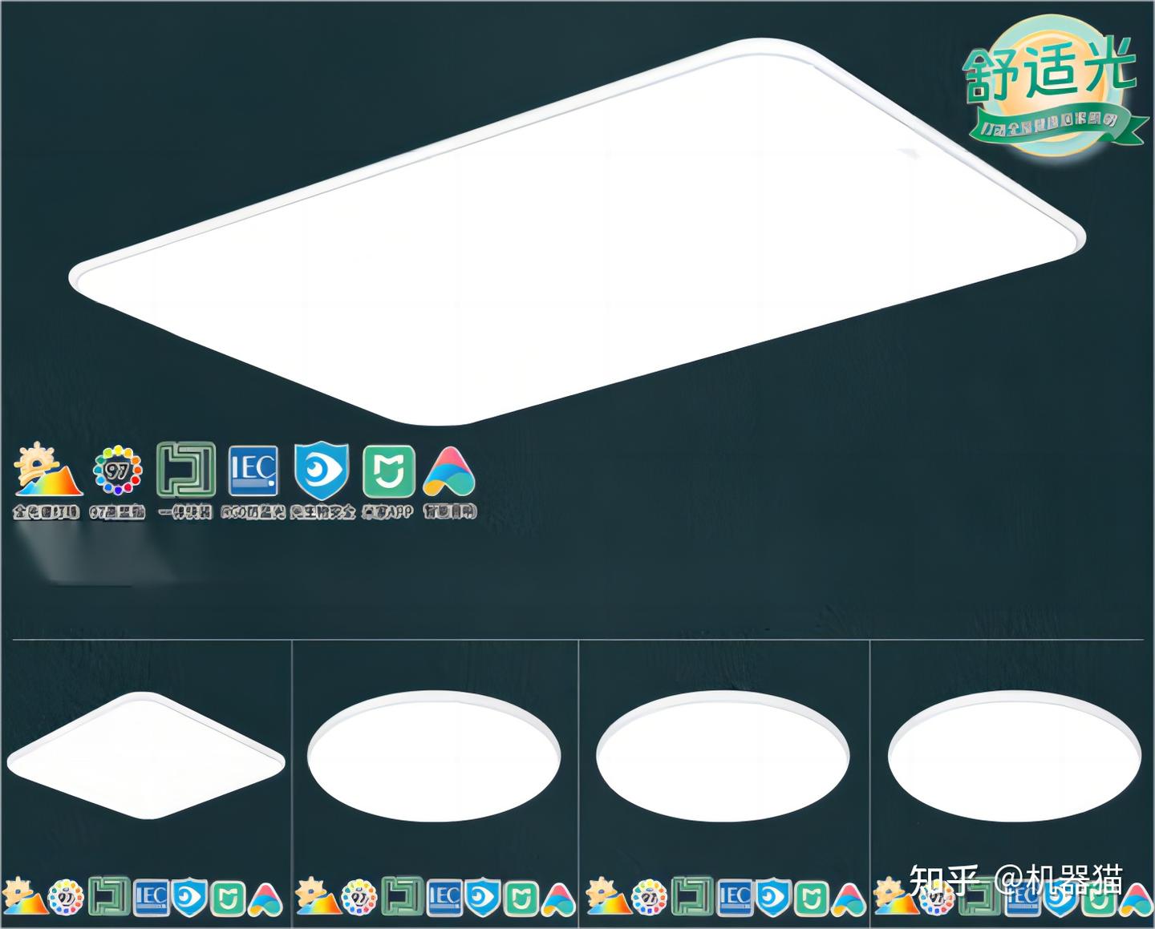Select the middle round ceiling lamp thumbnail
The image size is (1155, 929).
[723, 756]
